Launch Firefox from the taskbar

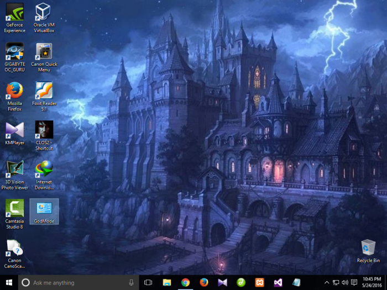click(x=204, y=283)
